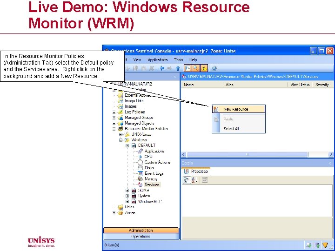335x251 pixels.
Task: Collapse the Windows tree node
Action: (121, 140)
